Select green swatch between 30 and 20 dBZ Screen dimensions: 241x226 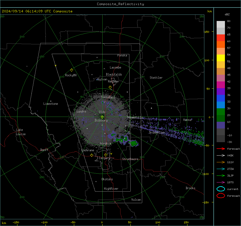click(x=221, y=112)
